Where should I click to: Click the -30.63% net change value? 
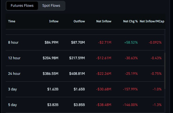(x=131, y=58)
